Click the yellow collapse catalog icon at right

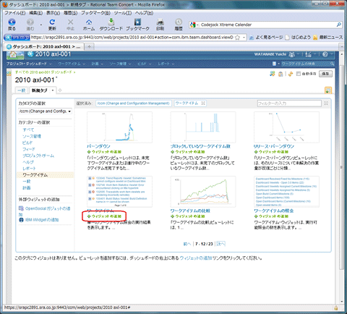[x=328, y=90]
